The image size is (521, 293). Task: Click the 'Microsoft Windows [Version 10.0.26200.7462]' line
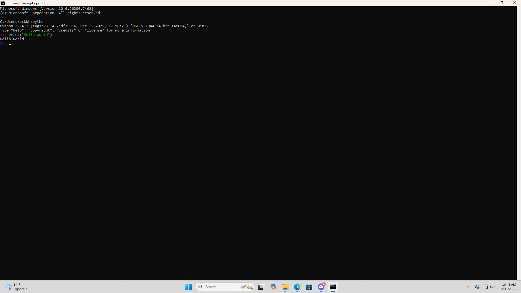47,9
